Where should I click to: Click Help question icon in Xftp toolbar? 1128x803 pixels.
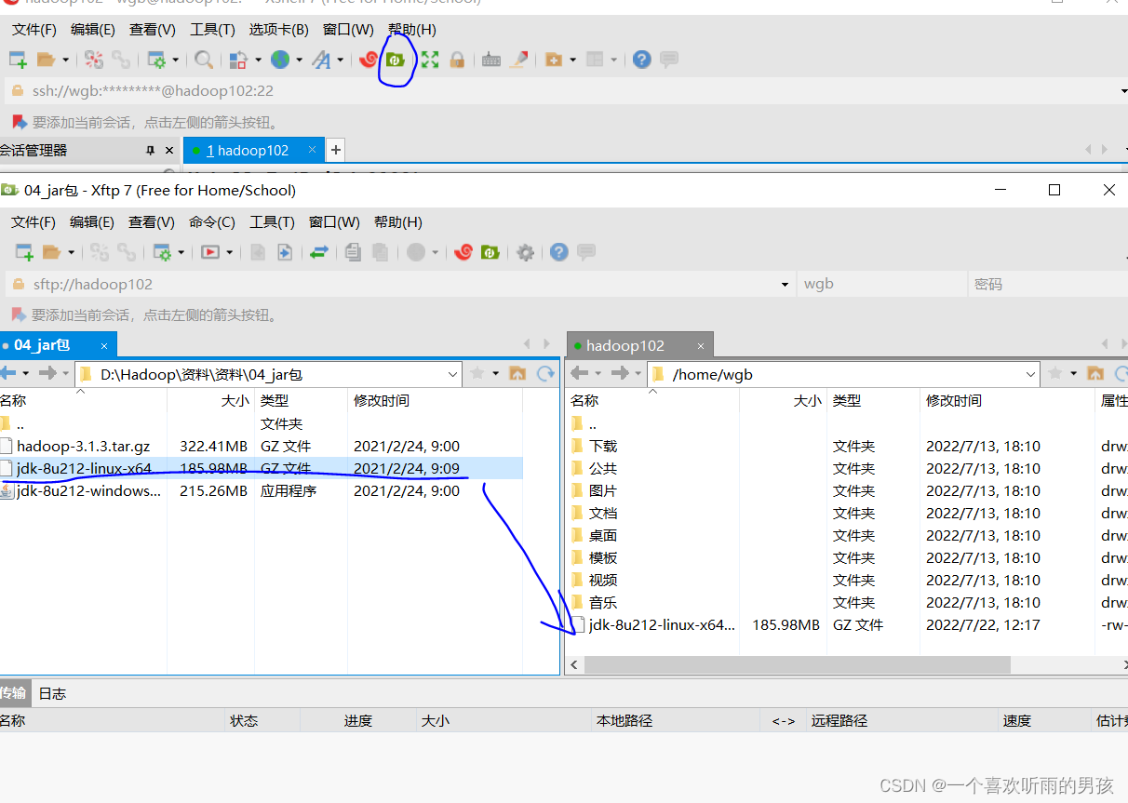(558, 252)
